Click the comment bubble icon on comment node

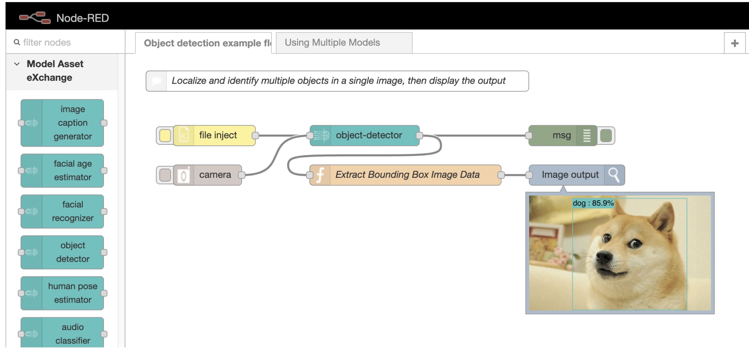(x=156, y=81)
